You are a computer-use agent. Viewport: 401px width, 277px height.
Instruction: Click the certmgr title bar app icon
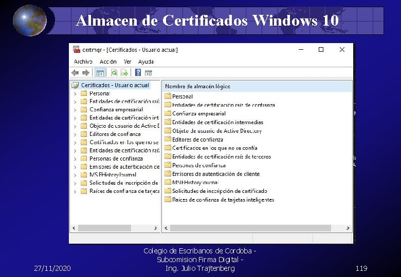[77, 49]
